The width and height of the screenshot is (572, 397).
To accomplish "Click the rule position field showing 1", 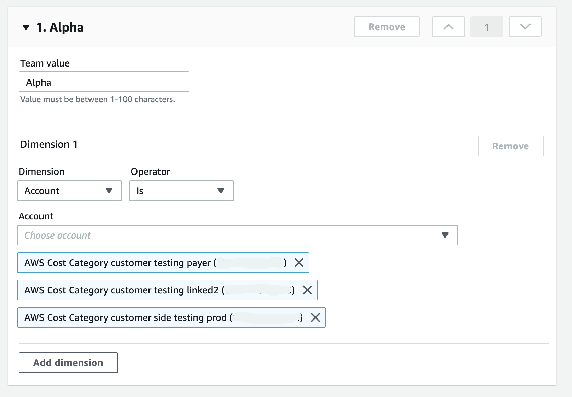I will coord(487,27).
